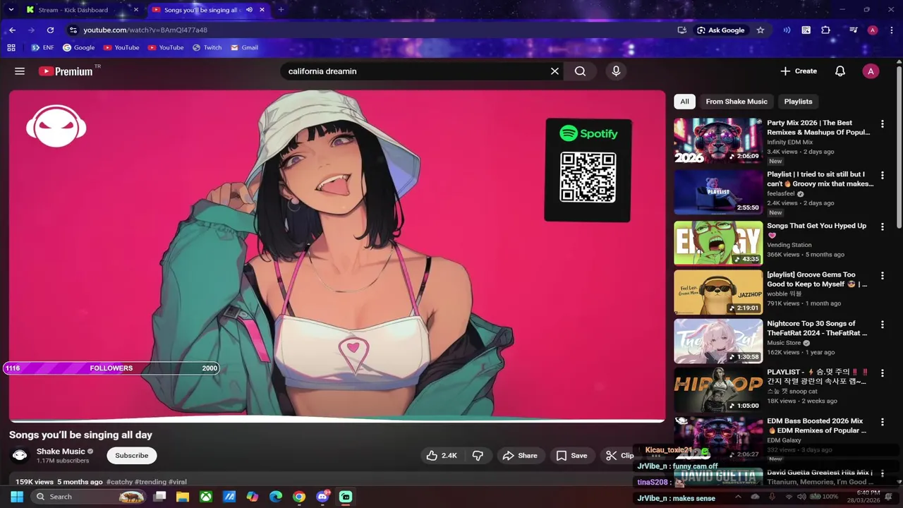Open File Explorer from the taskbar

point(183,497)
